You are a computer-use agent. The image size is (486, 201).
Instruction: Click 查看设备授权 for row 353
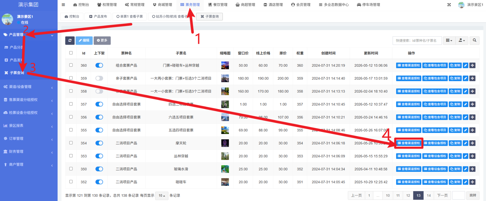click(435, 156)
